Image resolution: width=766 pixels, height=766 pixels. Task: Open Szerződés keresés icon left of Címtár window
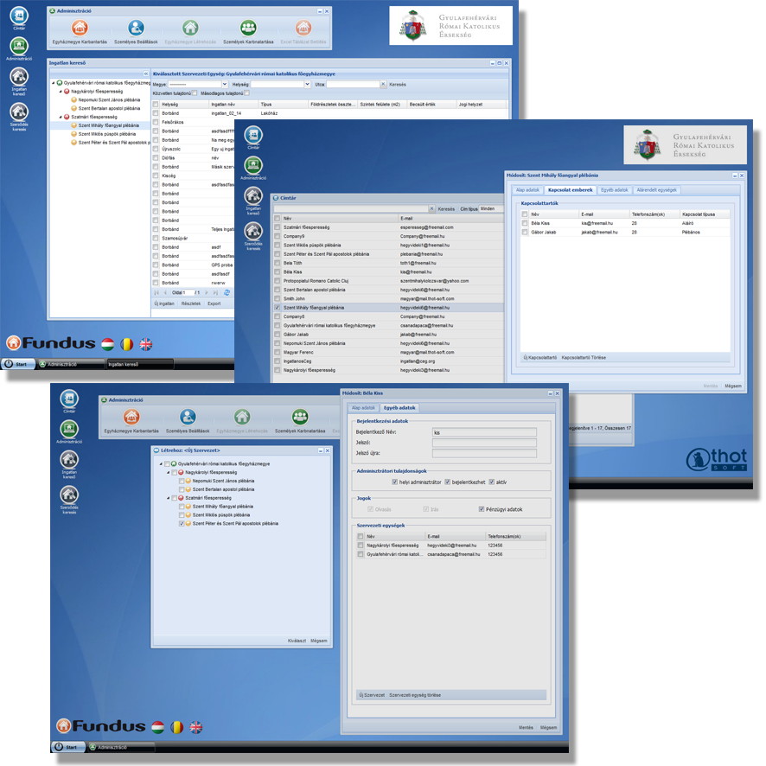coord(253,231)
